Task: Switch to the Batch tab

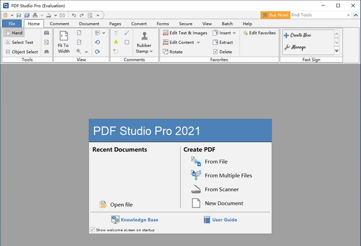Action: [x=227, y=23]
